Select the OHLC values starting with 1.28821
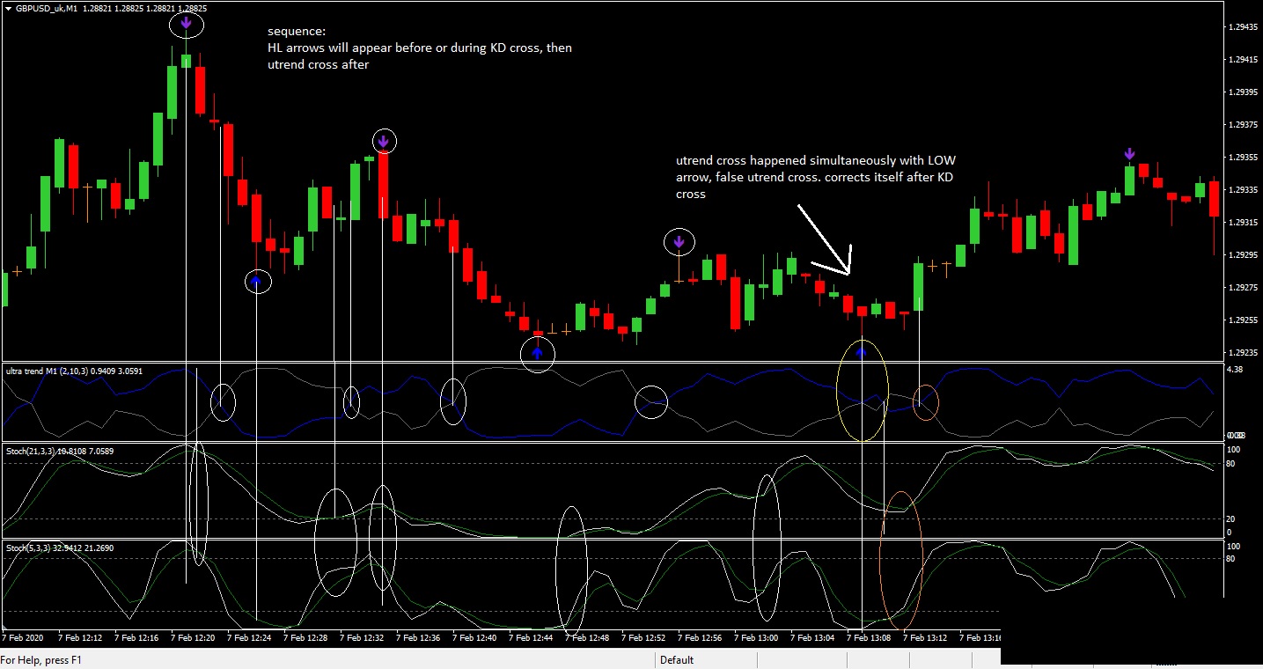The height and width of the screenshot is (669, 1263). 146,8
